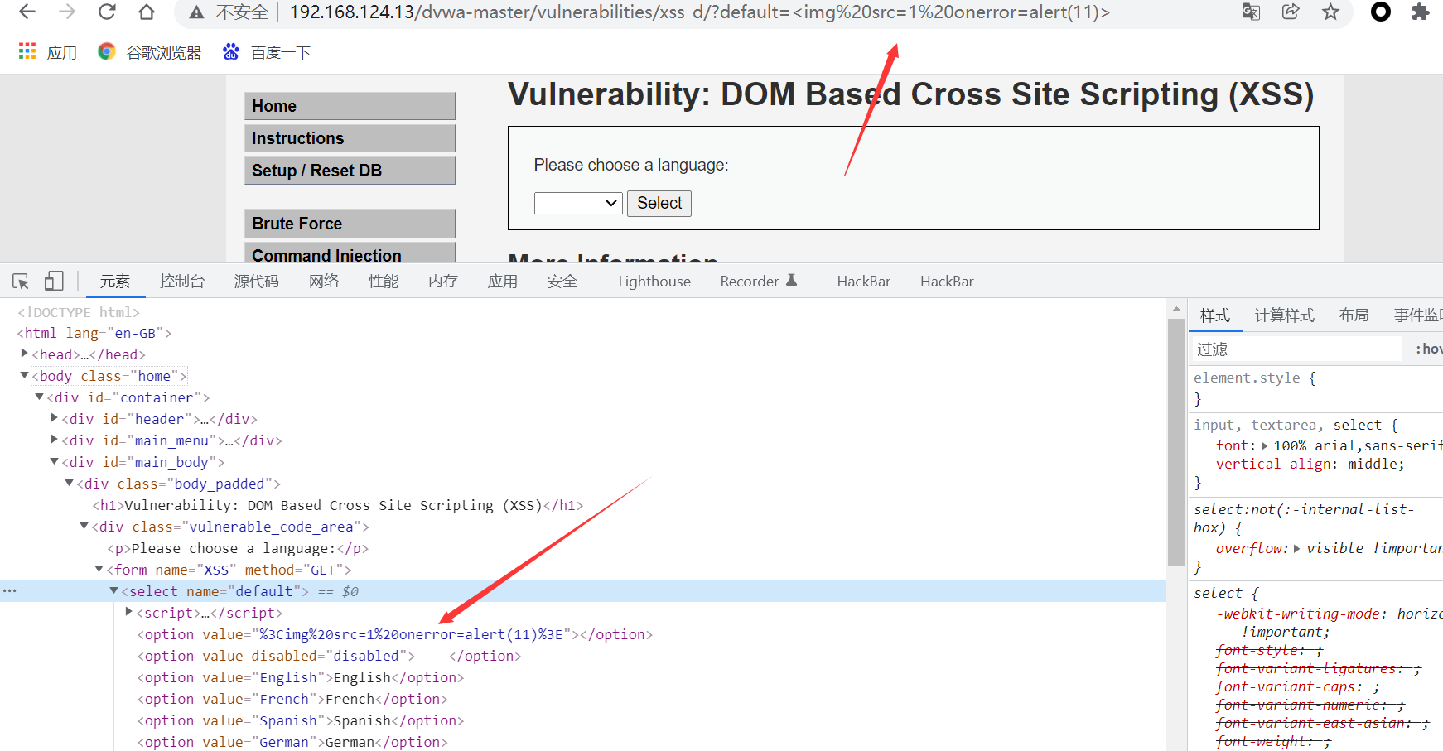Expand the head element node
The width and height of the screenshot is (1443, 751).
point(25,354)
